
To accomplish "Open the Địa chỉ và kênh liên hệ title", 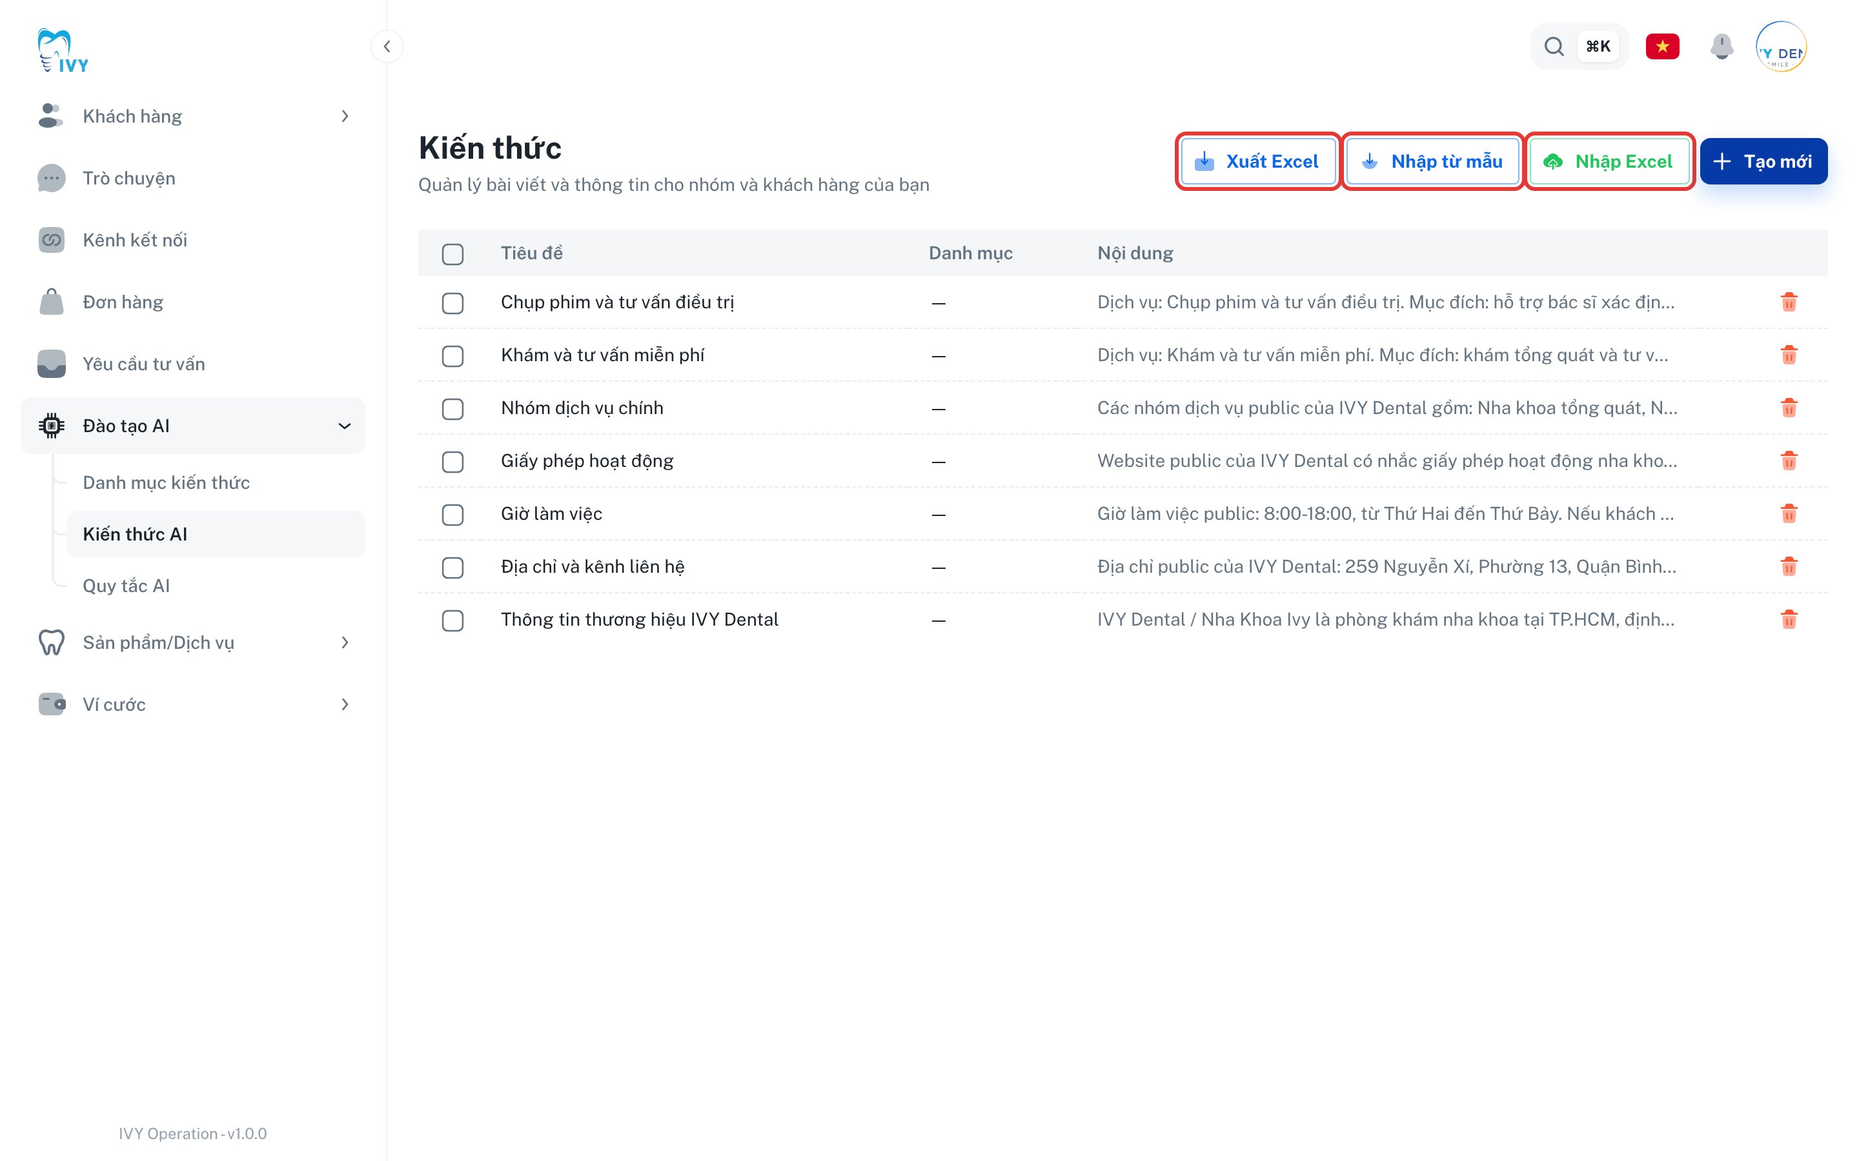I will click(593, 567).
